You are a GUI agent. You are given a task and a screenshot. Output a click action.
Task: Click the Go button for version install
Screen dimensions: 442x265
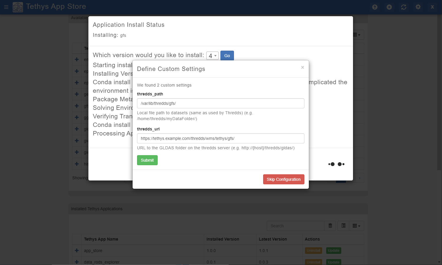[x=227, y=56]
